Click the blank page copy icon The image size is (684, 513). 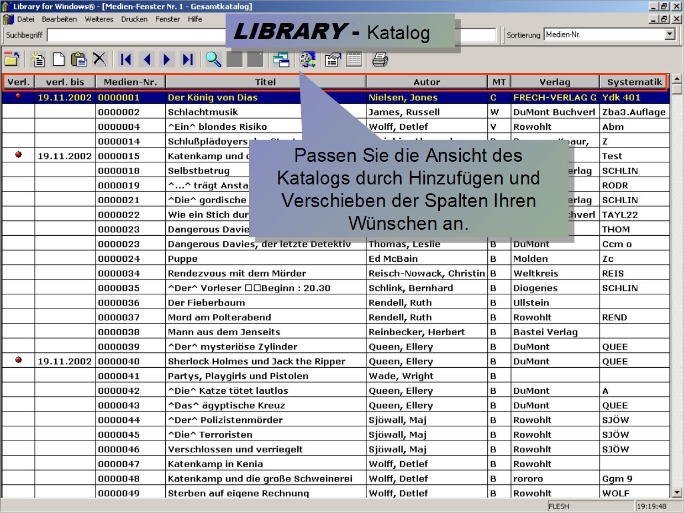(x=59, y=59)
